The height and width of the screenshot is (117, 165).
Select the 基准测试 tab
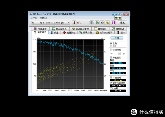(x=40, y=32)
